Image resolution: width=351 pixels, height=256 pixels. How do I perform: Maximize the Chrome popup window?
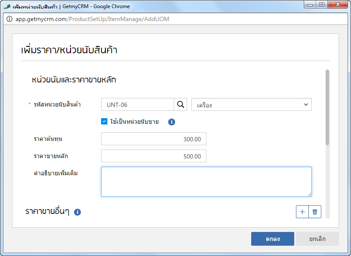[322, 4]
